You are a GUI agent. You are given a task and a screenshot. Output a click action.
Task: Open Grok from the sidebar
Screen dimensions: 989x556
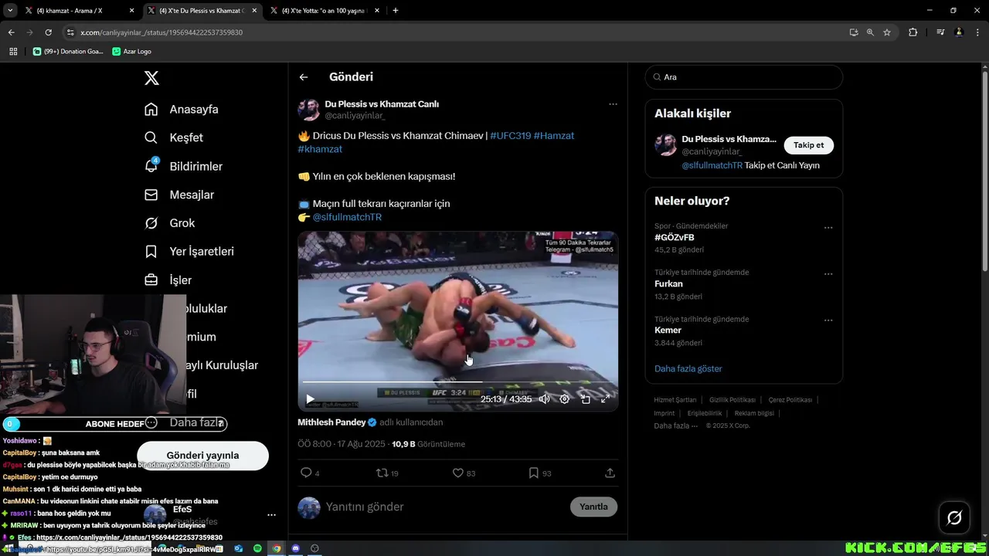(170, 223)
